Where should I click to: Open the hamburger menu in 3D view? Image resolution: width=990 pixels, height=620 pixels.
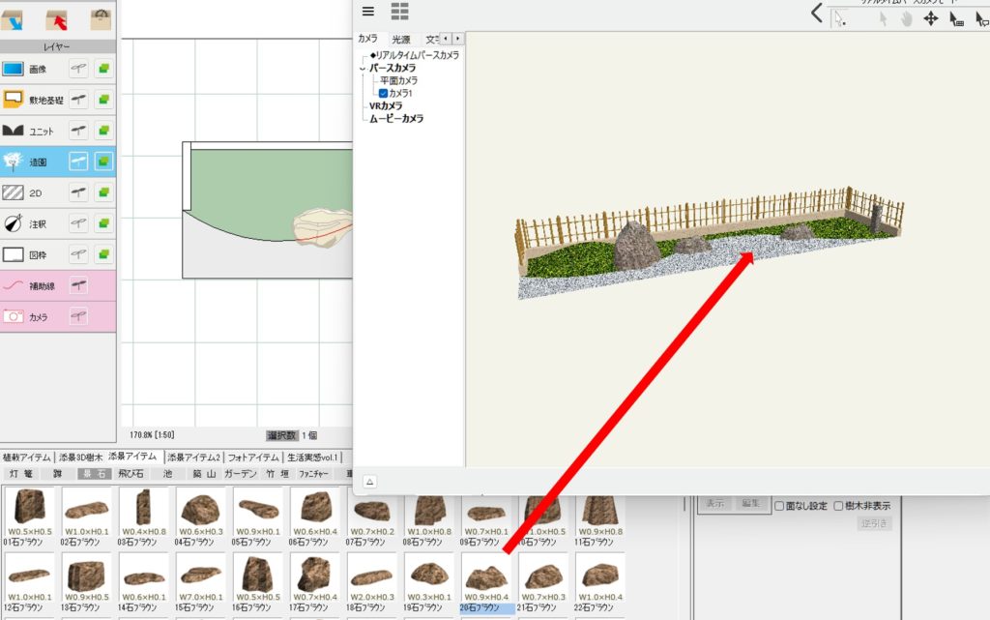click(x=367, y=11)
